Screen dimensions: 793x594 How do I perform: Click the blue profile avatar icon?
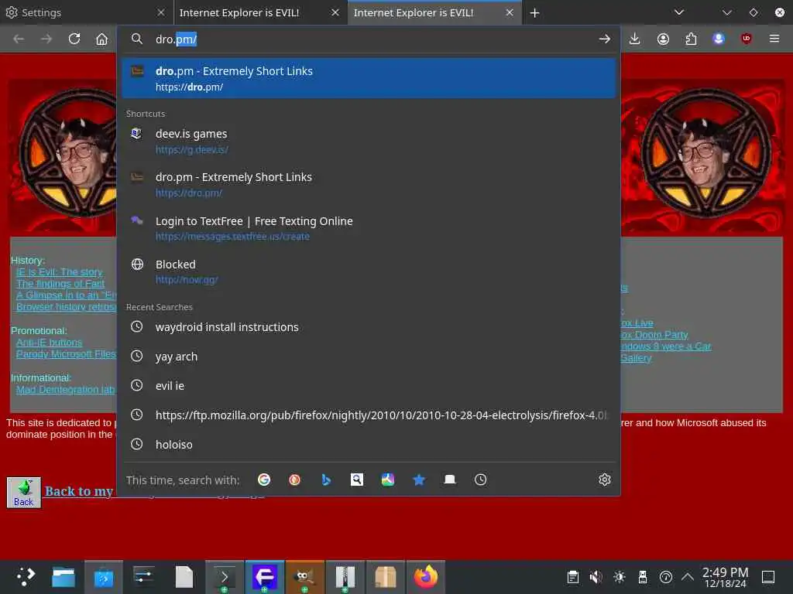[719, 39]
